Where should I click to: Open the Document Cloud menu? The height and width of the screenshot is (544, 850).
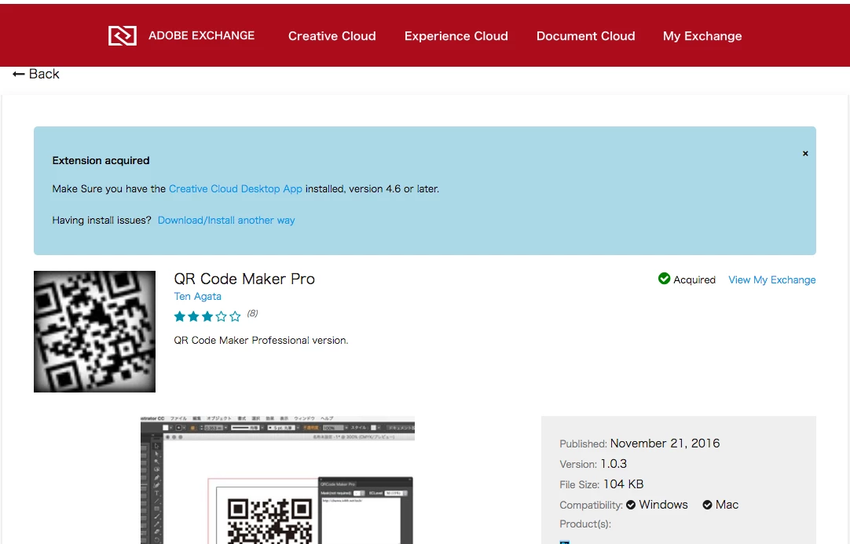(x=585, y=36)
